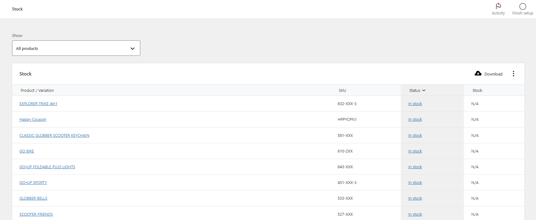Click In stock for SCOOTER FRIENDS

click(x=415, y=214)
